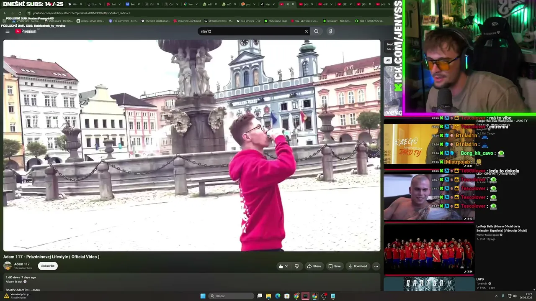Select the All filter chip
This screenshot has width=536, height=301.
tap(388, 60)
